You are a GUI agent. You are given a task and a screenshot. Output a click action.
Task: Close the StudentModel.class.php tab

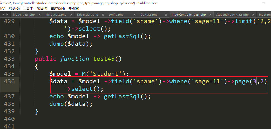click(253, 15)
